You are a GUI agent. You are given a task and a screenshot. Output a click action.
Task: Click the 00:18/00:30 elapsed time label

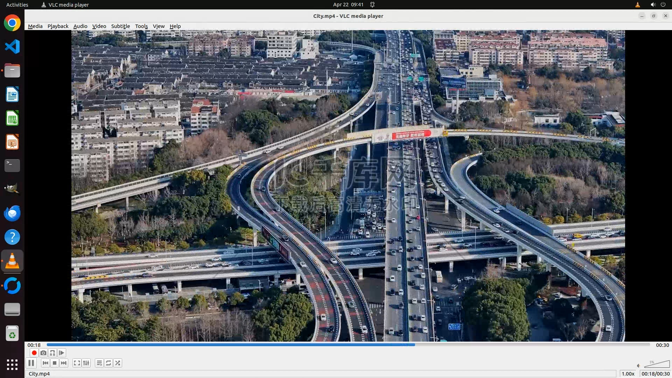(x=655, y=373)
